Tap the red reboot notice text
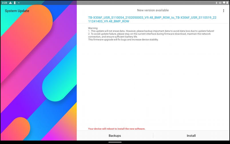 pos(117,129)
